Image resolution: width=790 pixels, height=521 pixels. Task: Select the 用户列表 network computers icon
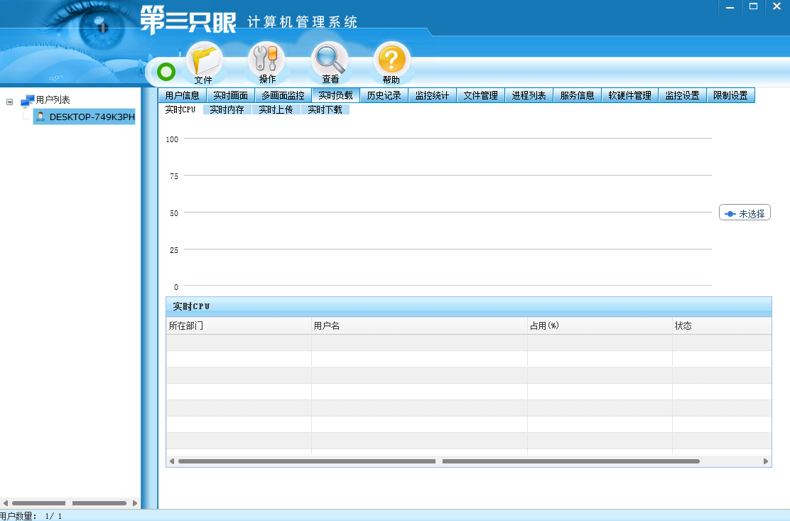pos(28,100)
